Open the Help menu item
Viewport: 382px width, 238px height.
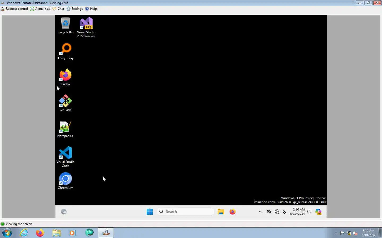tap(91, 9)
